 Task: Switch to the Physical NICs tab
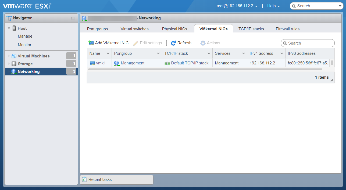tap(174, 29)
